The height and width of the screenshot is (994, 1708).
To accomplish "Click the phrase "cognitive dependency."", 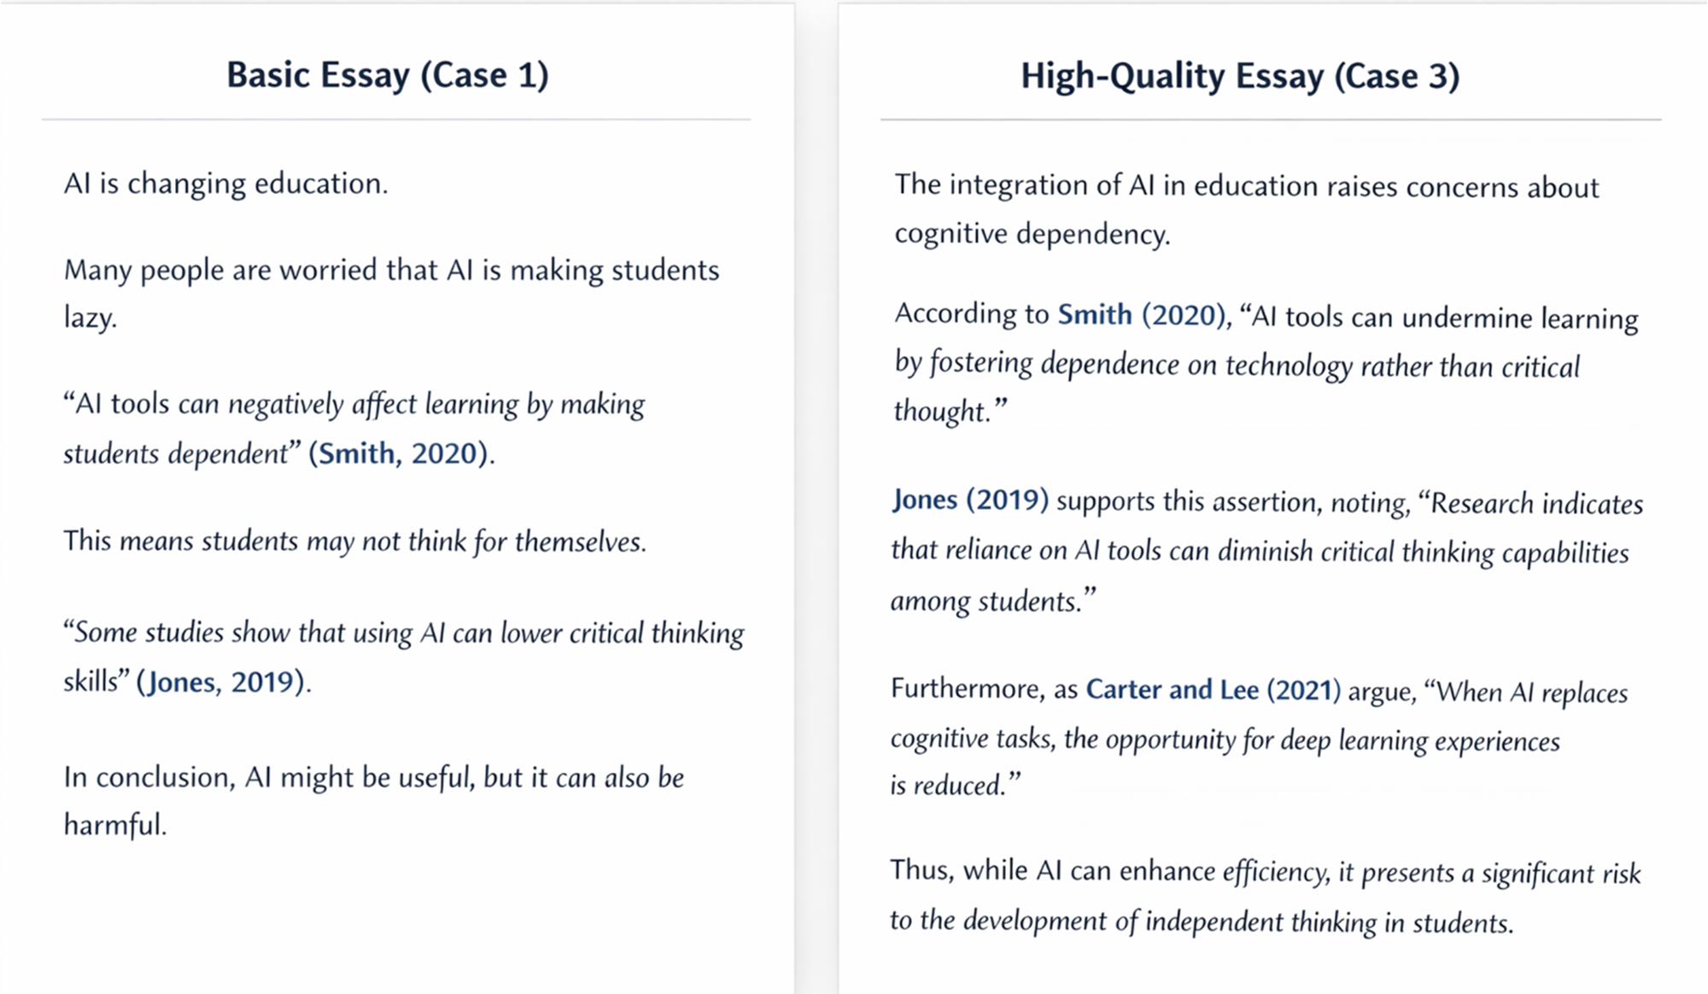I will [1032, 234].
